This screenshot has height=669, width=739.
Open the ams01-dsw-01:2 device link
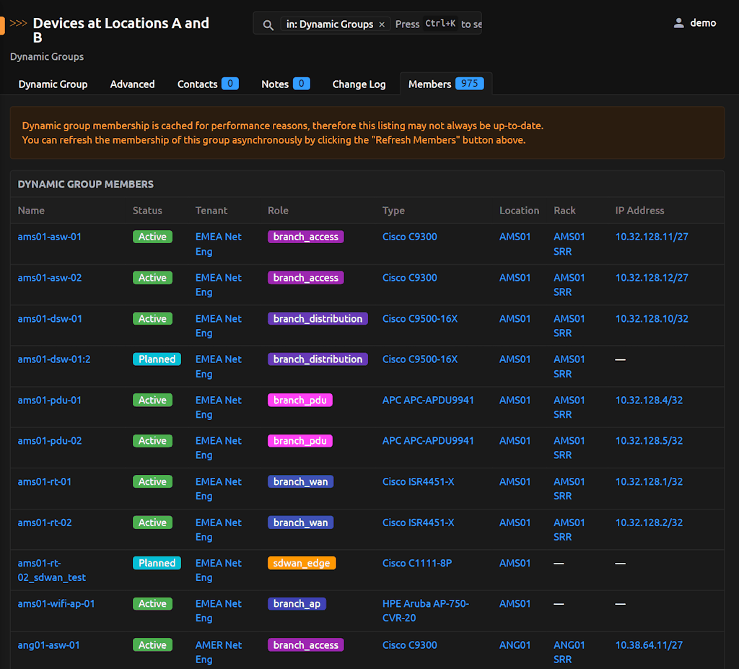pyautogui.click(x=54, y=359)
